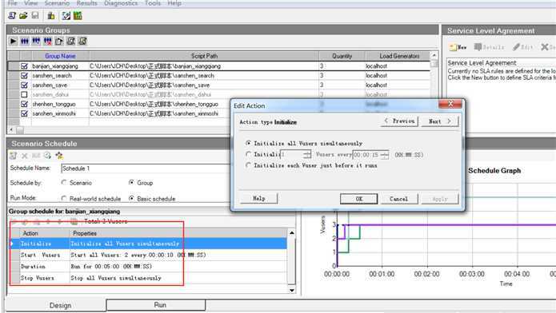Screen dimensions: 556x313
Task: Click Scenario Groups table scroll-up arrow
Action: (x=434, y=56)
